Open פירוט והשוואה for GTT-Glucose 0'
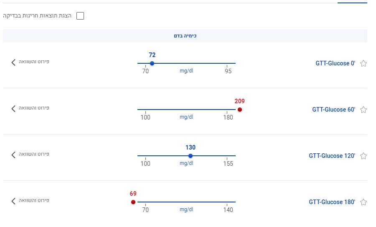The height and width of the screenshot is (227, 376). 34,62
